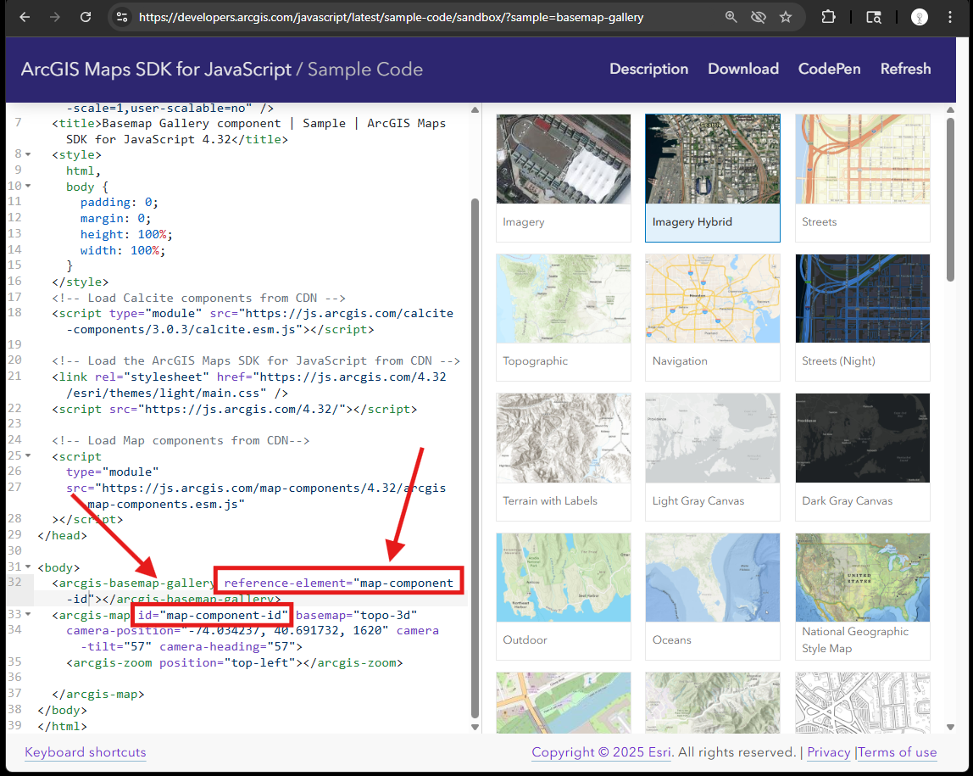Collapse the style block at line 8
The image size is (973, 776).
point(29,154)
